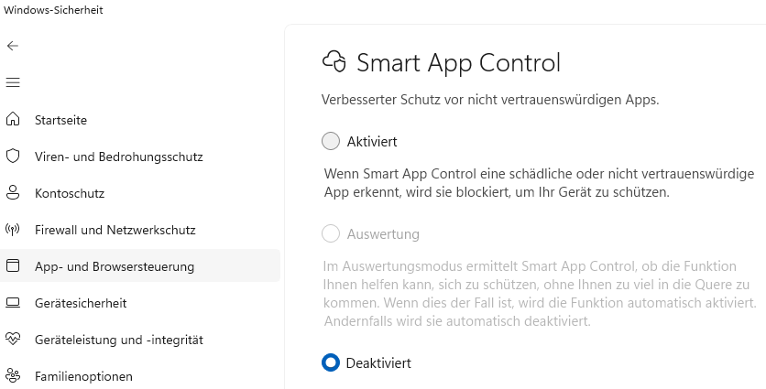Select the Deaktiviert radio button
Viewport: 766px width, 389px height.
click(331, 363)
